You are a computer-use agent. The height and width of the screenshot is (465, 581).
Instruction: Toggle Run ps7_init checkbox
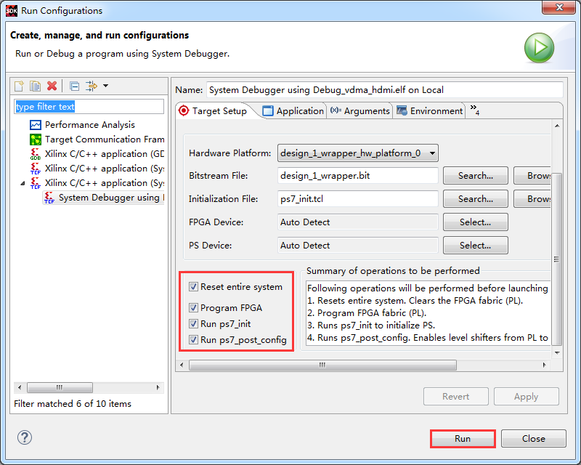coord(193,324)
